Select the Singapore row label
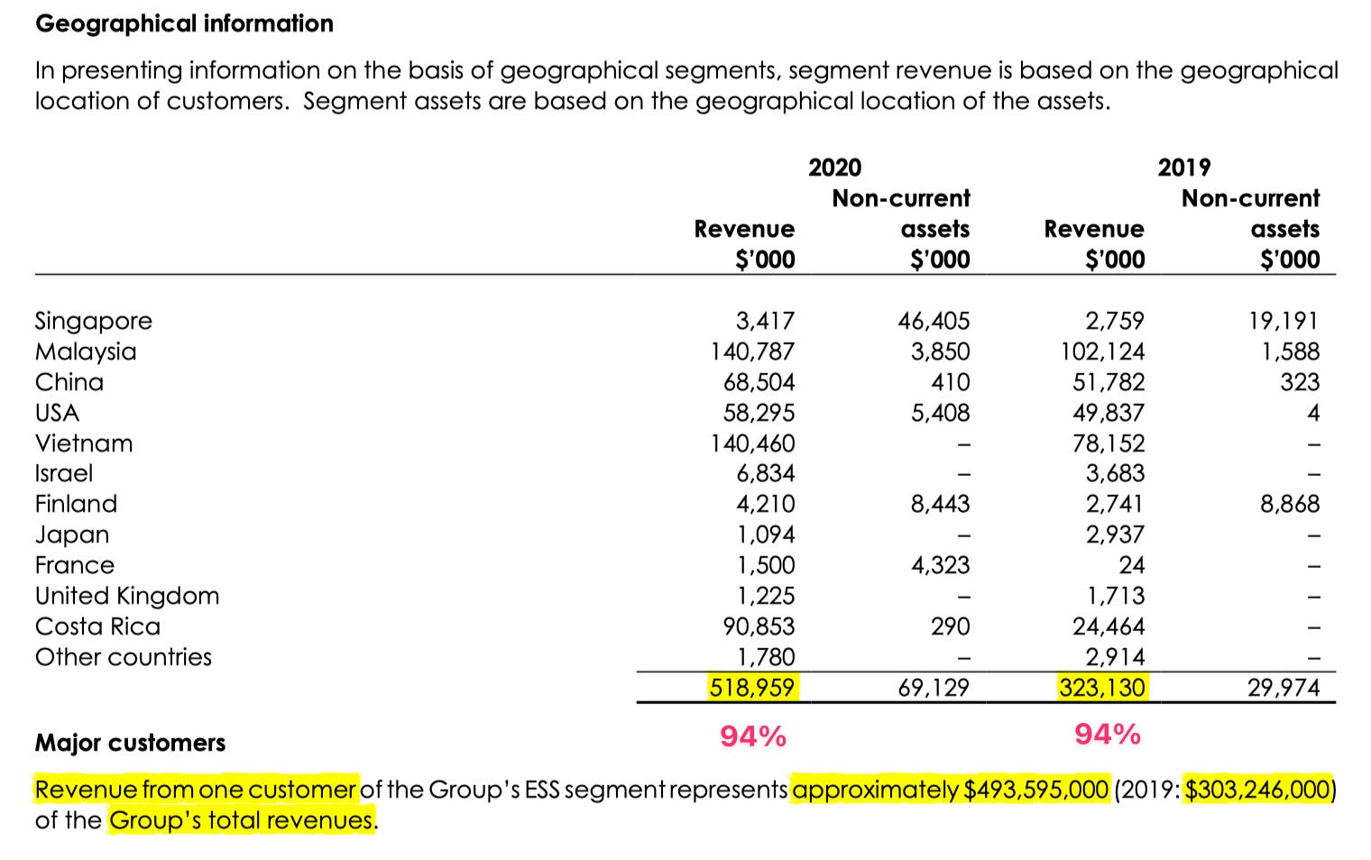 click(x=93, y=321)
